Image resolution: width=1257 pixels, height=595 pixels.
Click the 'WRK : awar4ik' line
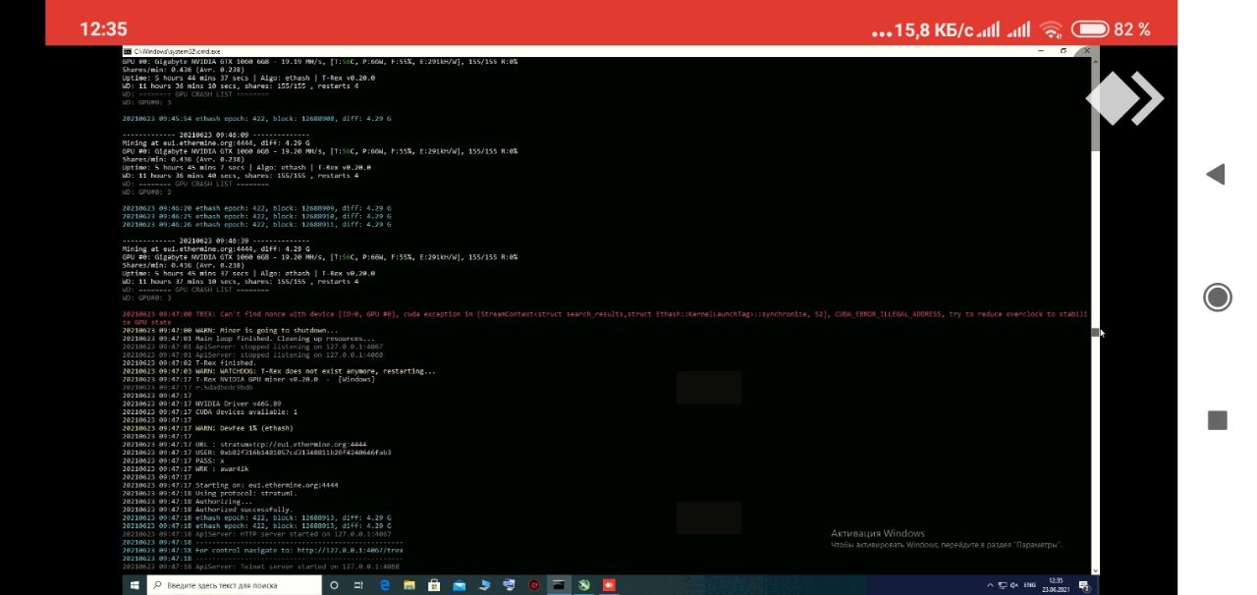(x=186, y=468)
